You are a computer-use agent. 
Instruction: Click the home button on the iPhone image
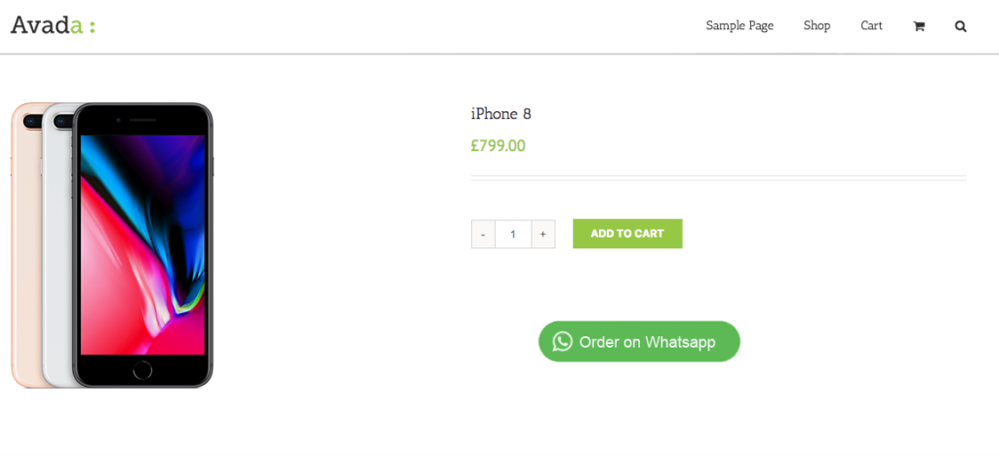tap(142, 370)
